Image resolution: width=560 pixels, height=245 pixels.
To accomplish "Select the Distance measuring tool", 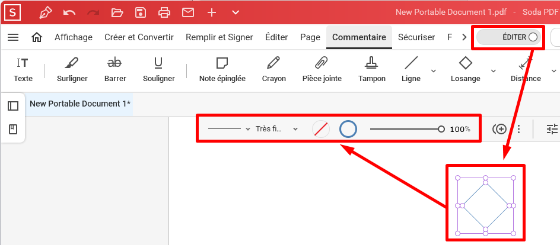I will click(526, 70).
